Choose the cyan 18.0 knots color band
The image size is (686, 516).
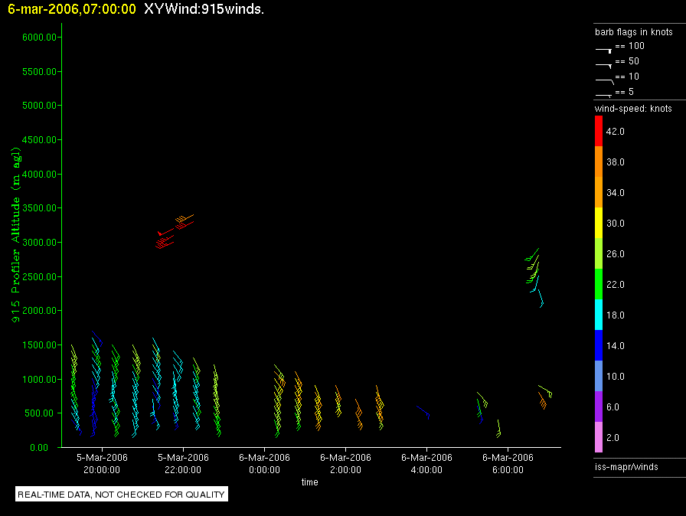(599, 315)
